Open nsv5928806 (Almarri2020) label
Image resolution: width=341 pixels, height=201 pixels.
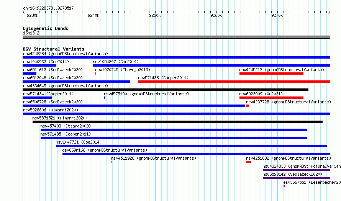[x=51, y=110]
